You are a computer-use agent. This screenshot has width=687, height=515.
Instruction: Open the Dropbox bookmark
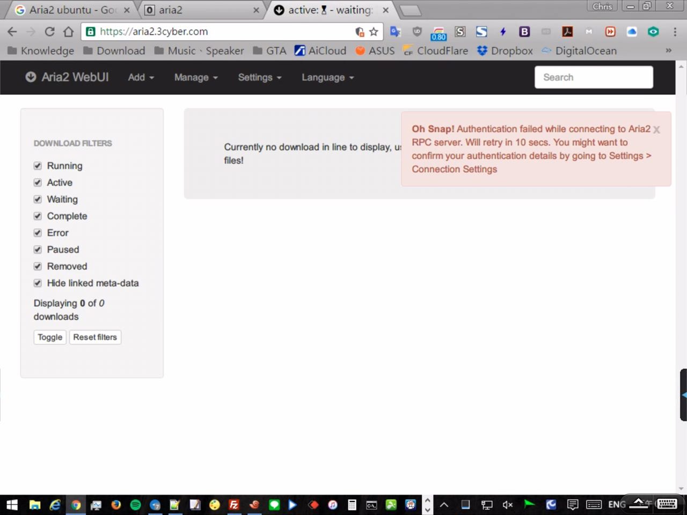pyautogui.click(x=505, y=51)
